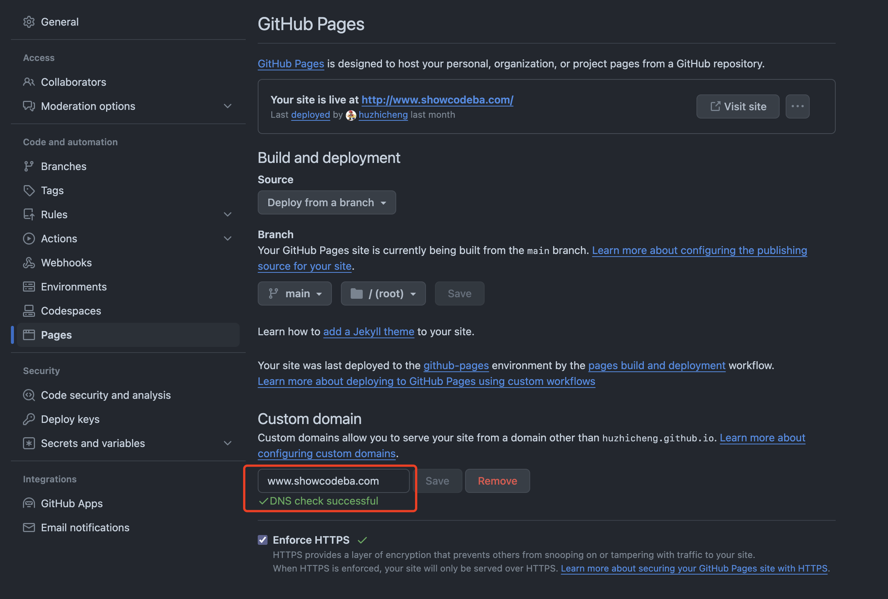Click the Email notifications envelope icon
Viewport: 888px width, 599px height.
tap(29, 527)
